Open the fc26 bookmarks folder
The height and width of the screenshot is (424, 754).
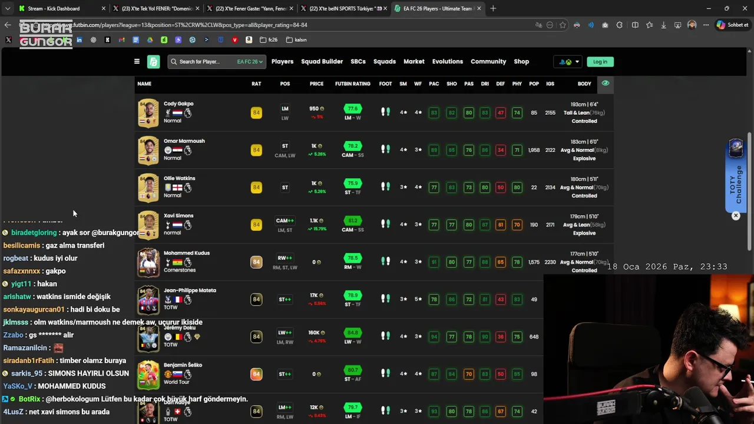(268, 40)
